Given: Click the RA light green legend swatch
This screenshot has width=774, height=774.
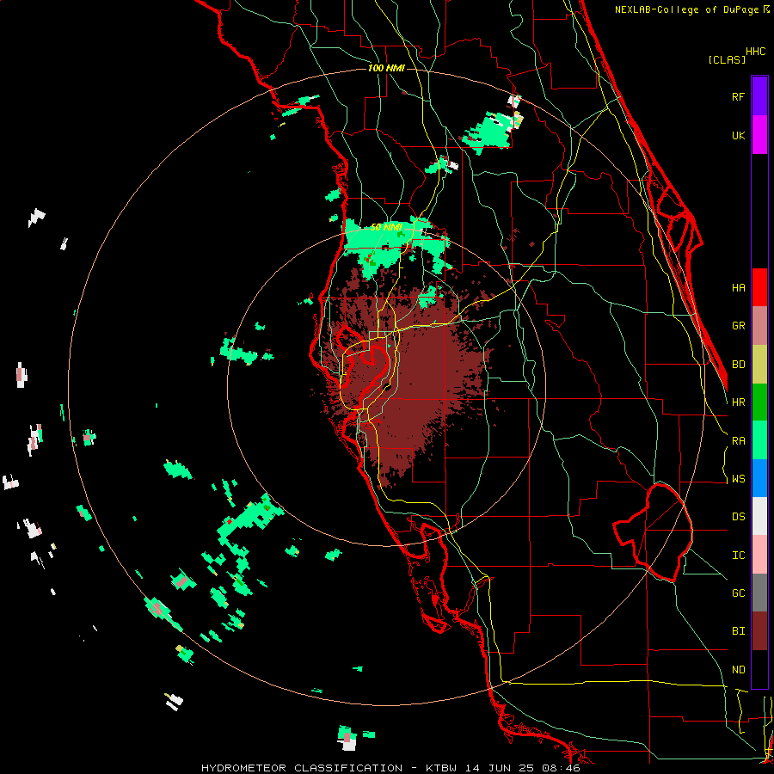Looking at the screenshot, I should coord(759,440).
